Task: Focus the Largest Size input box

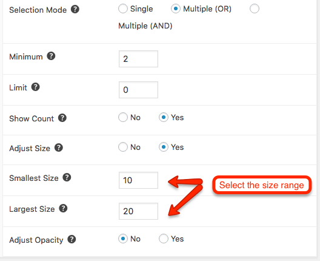Action: [x=138, y=211]
